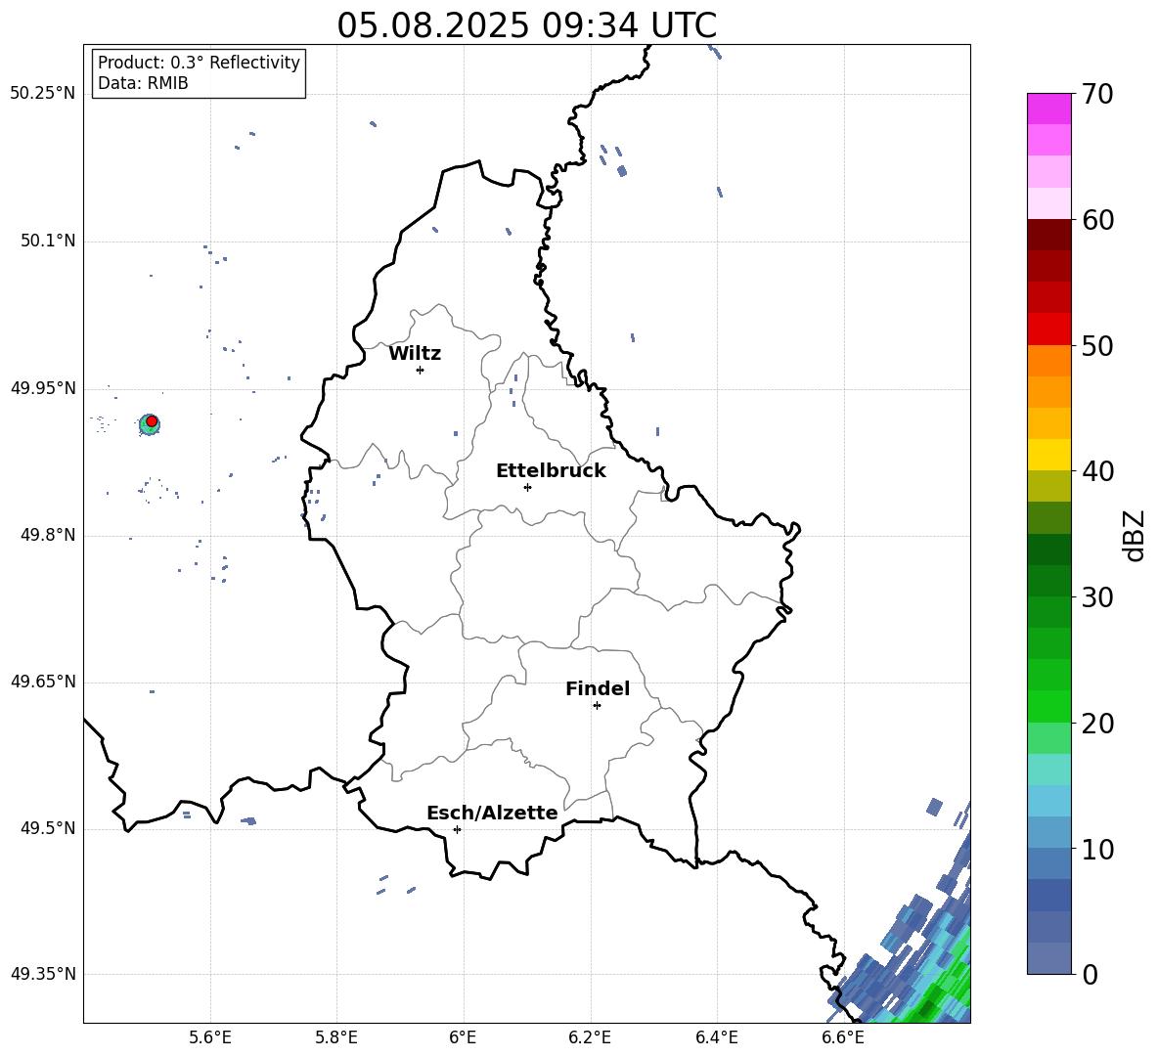
Task: Click the cross marker under Esch/Alzette
Action: tap(457, 829)
